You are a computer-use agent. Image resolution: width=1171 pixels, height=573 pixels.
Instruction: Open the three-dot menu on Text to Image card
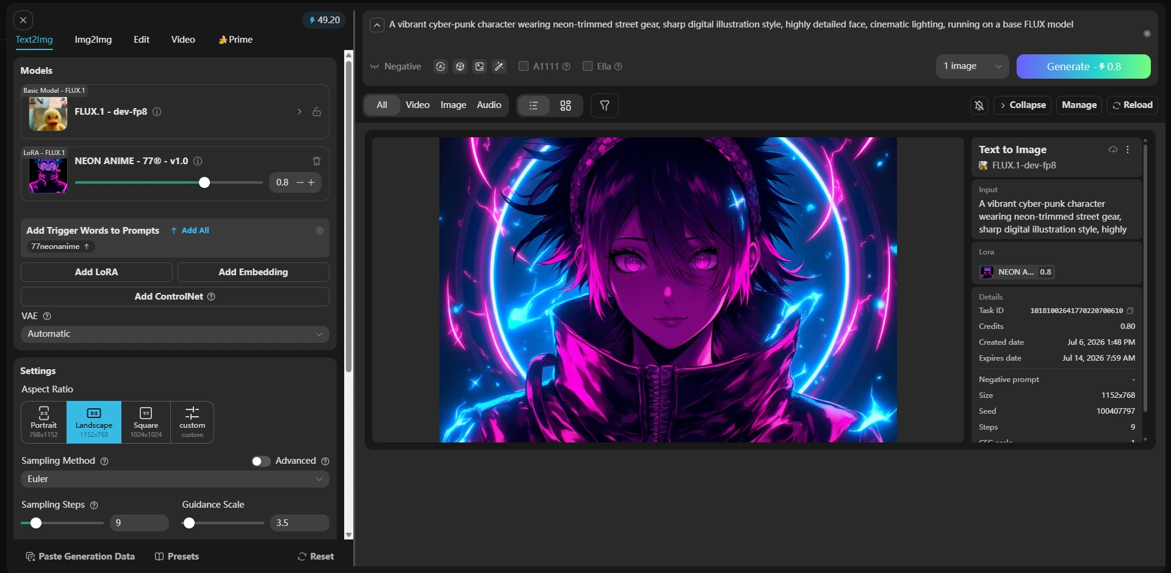[1128, 150]
